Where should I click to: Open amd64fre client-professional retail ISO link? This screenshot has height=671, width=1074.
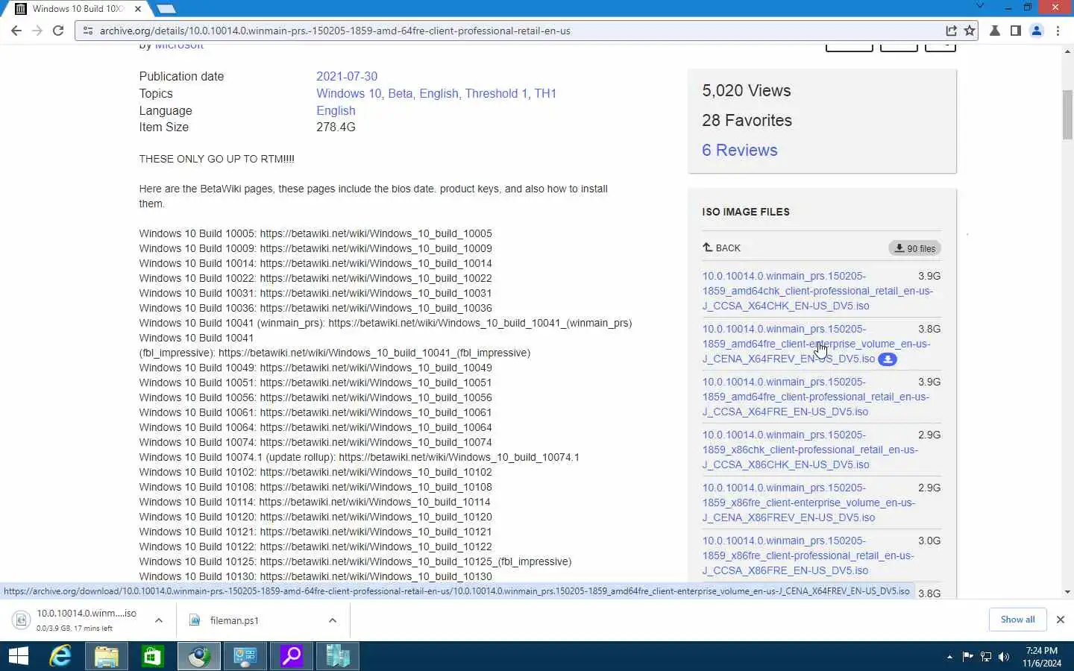click(x=815, y=397)
